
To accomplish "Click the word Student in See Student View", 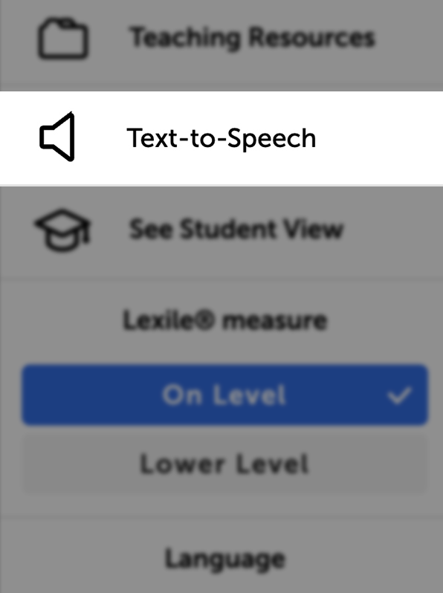I will [x=227, y=229].
